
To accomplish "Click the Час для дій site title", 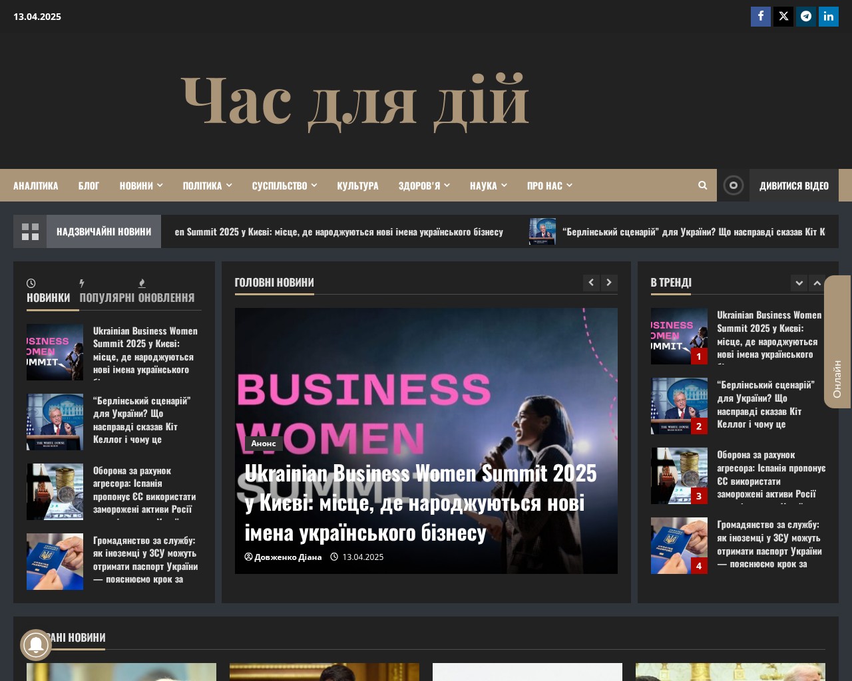I will point(355,101).
